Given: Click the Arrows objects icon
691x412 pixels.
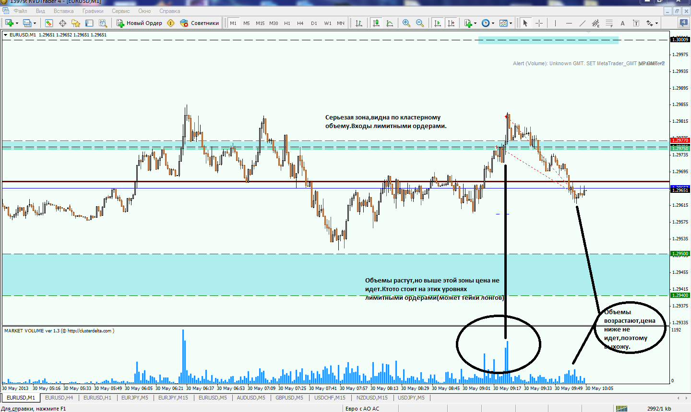Looking at the screenshot, I should (x=650, y=23).
